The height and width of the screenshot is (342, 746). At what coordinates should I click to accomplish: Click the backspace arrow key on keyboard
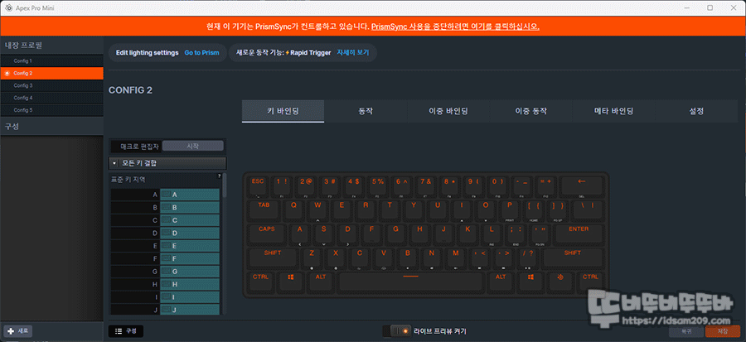point(581,185)
